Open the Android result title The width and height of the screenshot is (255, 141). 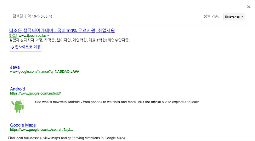17,89
